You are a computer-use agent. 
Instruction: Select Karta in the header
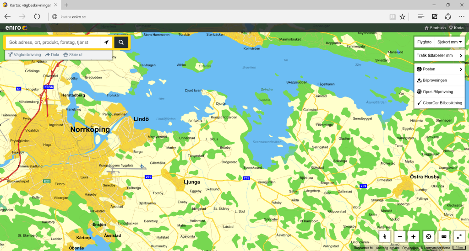456,28
